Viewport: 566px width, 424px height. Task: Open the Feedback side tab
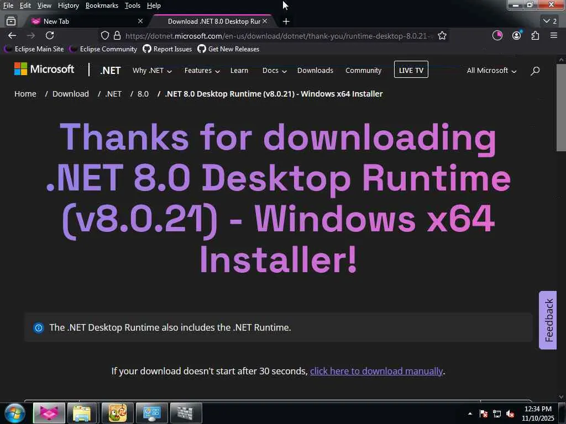[548, 320]
